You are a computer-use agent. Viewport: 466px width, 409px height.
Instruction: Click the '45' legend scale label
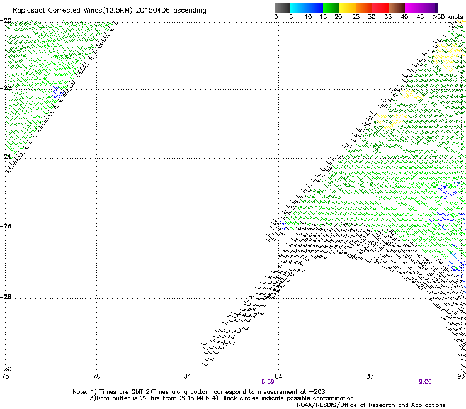[420, 17]
